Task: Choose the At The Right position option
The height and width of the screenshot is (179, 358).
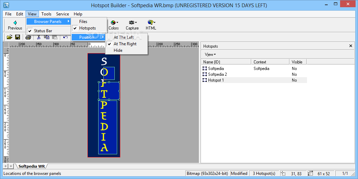Action: [x=126, y=44]
